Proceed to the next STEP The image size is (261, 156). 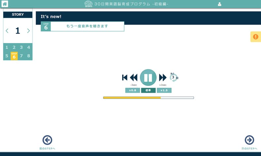tap(249, 140)
